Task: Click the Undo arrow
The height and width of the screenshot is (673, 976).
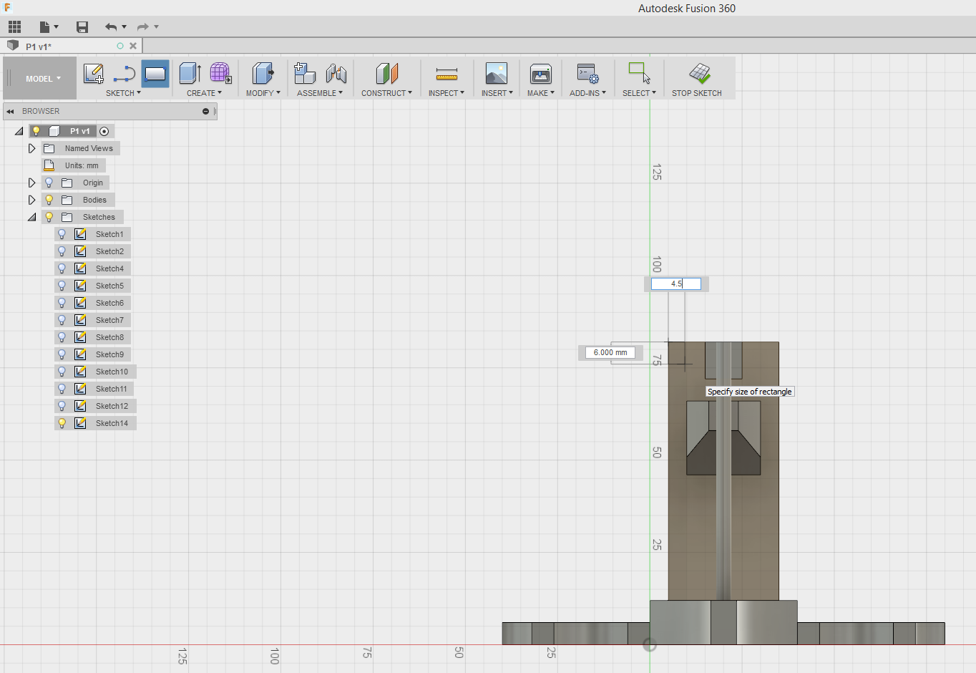Action: point(111,27)
